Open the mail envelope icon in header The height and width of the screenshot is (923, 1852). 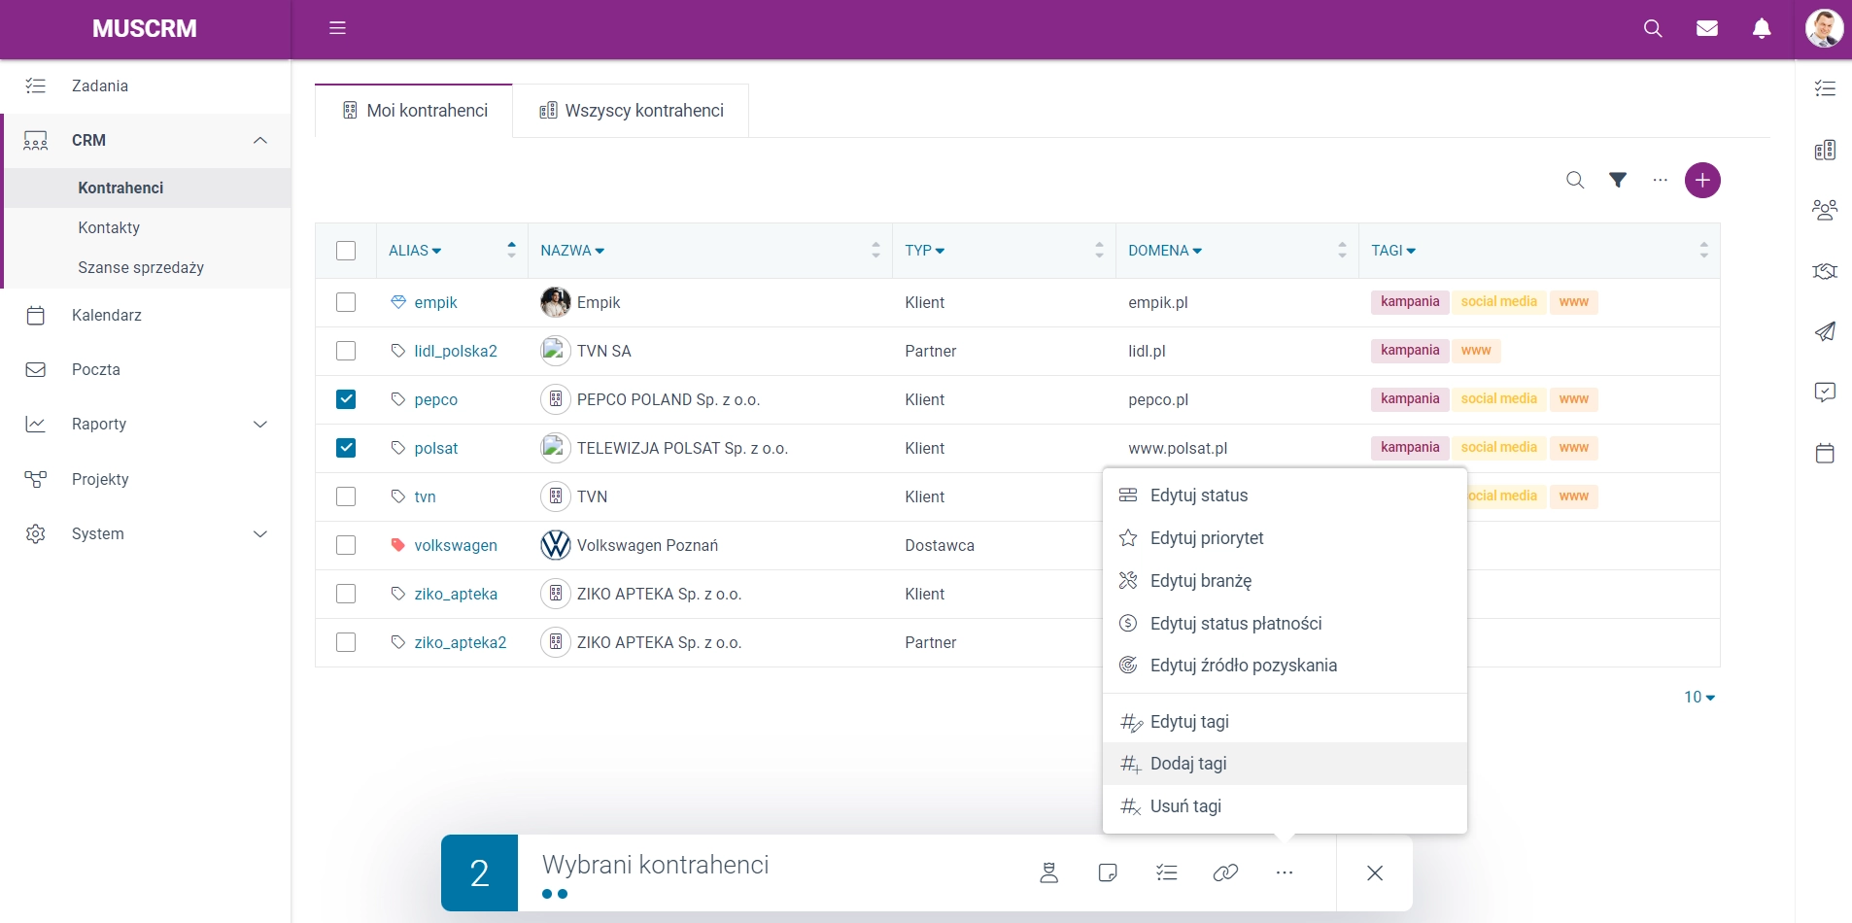click(1706, 28)
